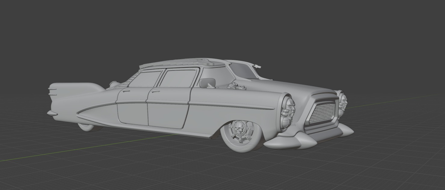The image size is (445, 190).
Task: Click the engine parts protruding from the hood
Action: (x=236, y=87)
